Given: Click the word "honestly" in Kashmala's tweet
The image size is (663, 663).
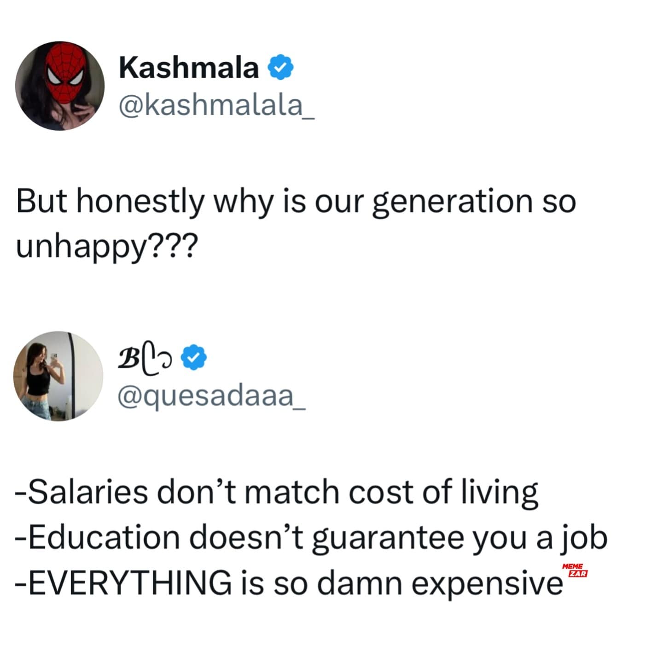Looking at the screenshot, I should coord(140,202).
